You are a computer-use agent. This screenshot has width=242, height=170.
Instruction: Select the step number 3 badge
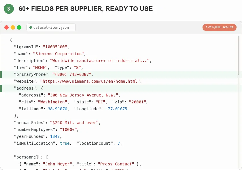click(x=8, y=9)
